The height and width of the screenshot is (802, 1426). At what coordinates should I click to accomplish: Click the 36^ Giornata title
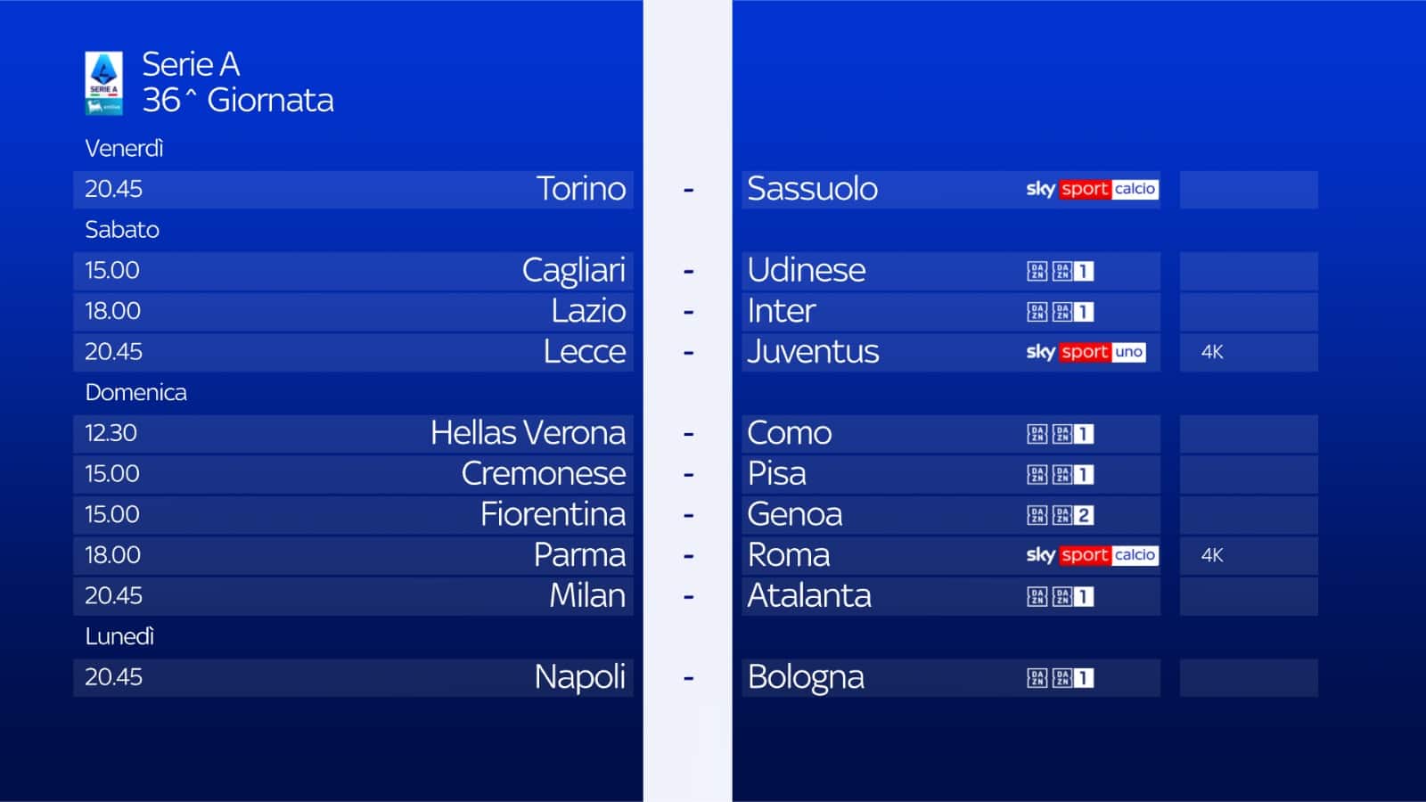click(238, 100)
